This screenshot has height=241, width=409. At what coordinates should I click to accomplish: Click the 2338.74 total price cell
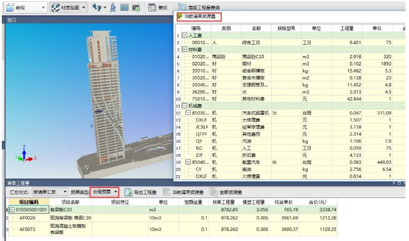coord(318,209)
